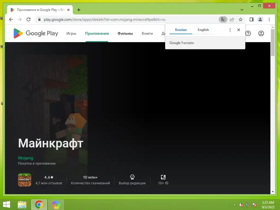Click the address bar URL
The image size is (280, 210).
coord(104,19)
